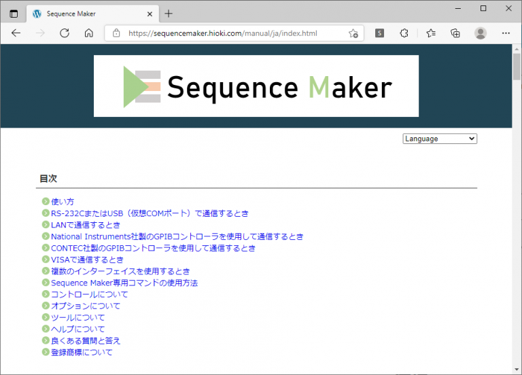Image resolution: width=522 pixels, height=375 pixels.
Task: Open 良くある質問と答え link
Action: point(86,341)
